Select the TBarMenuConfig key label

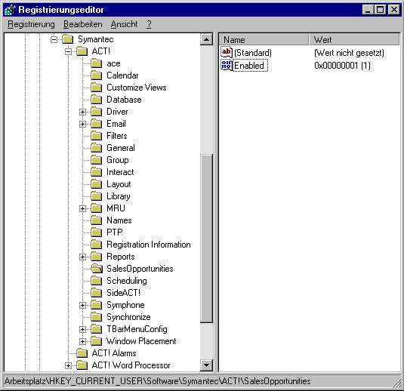137,329
